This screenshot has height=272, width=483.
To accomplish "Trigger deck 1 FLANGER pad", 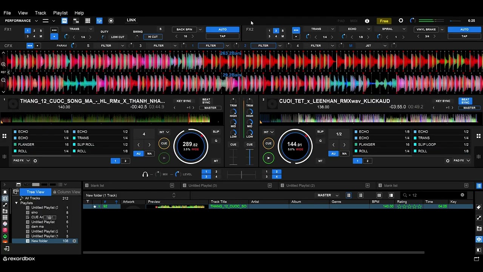I will pyautogui.click(x=42, y=145).
